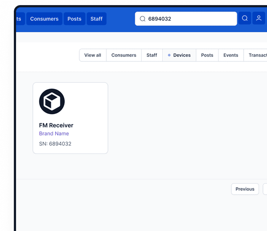Select the Posts filter tab
The width and height of the screenshot is (267, 231).
(207, 55)
